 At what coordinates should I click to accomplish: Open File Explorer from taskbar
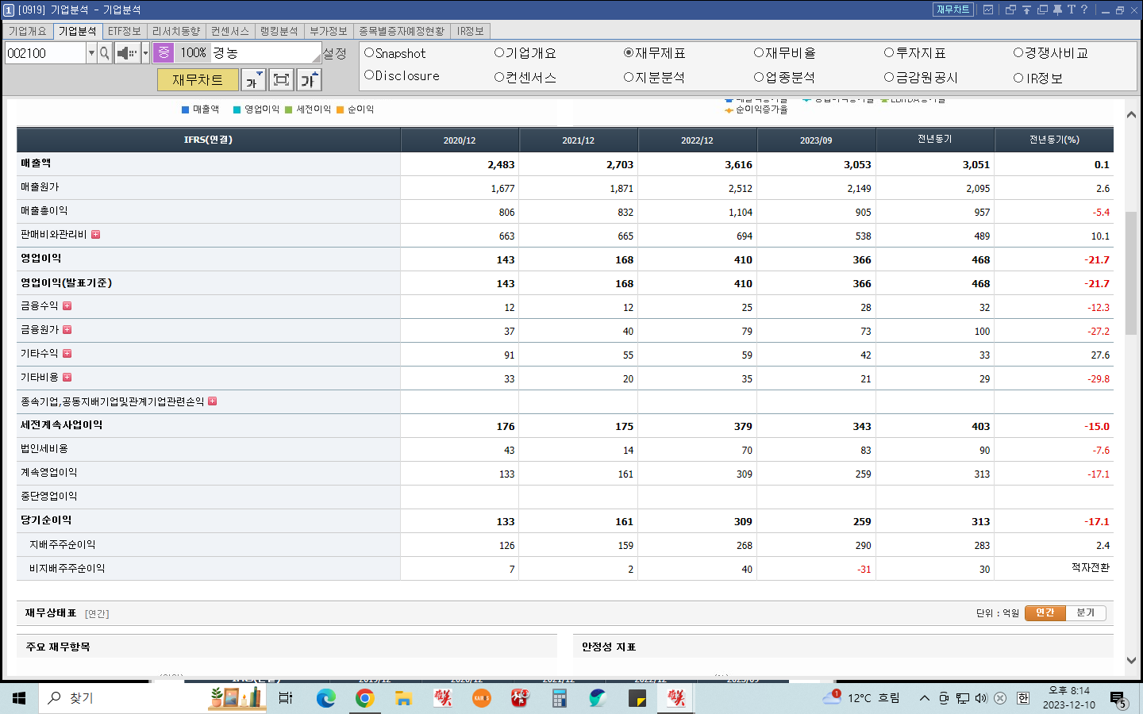pos(403,698)
